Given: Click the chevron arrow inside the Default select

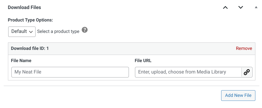Looking at the screenshot, I should click(31, 32).
